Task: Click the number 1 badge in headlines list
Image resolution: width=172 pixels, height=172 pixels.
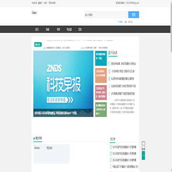Action: (109, 64)
